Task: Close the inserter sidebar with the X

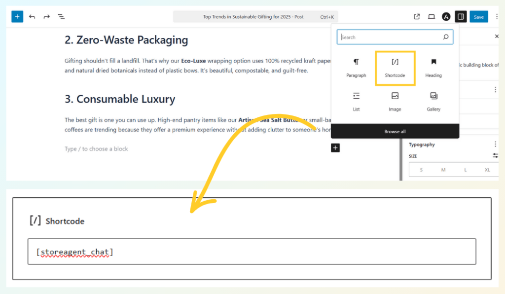Action: coord(497,36)
